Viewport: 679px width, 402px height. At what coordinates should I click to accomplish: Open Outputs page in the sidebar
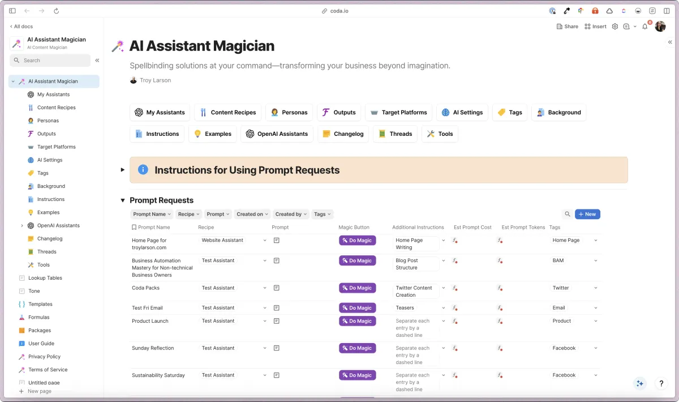coord(46,134)
